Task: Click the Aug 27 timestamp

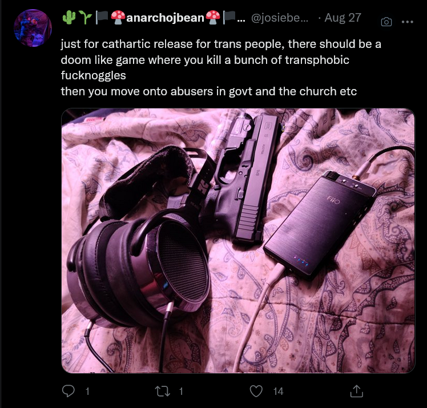Action: (343, 18)
